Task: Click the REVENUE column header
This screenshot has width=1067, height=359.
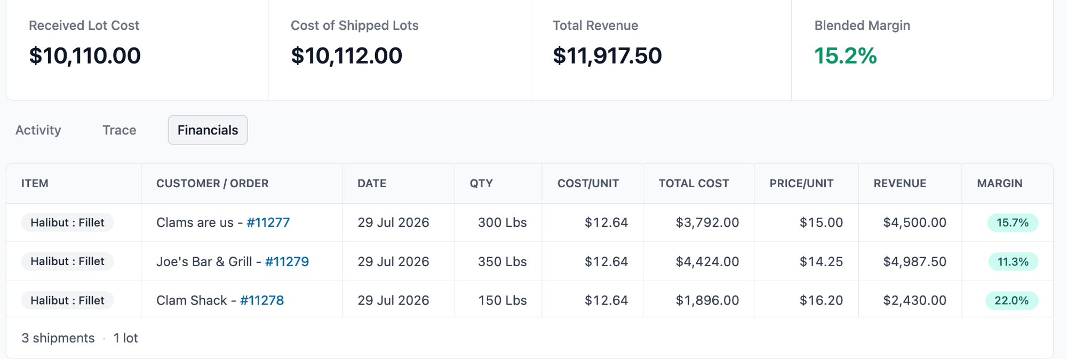Action: pos(899,184)
